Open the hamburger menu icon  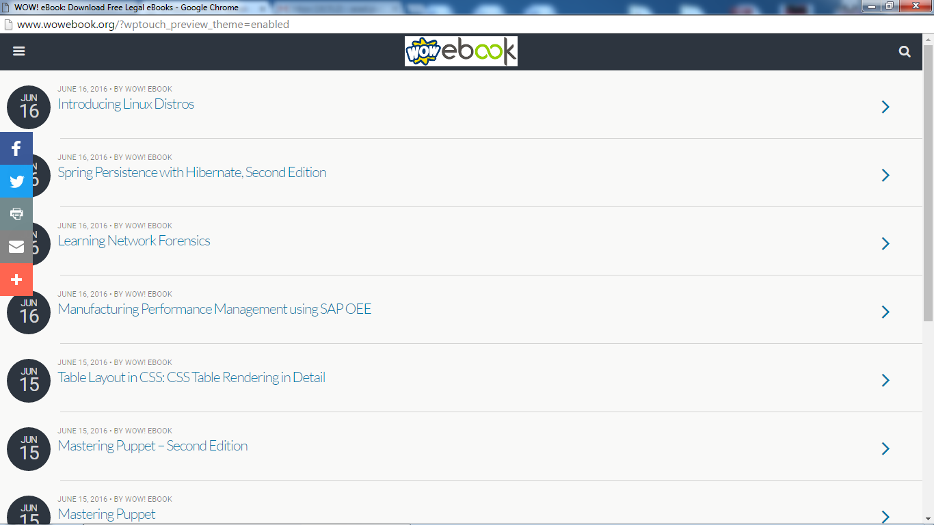pos(19,51)
